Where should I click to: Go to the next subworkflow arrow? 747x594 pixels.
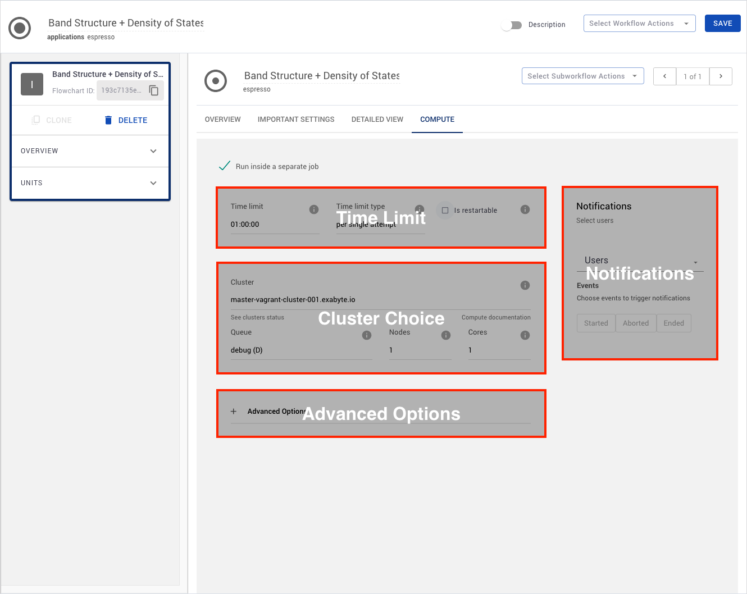coord(721,76)
